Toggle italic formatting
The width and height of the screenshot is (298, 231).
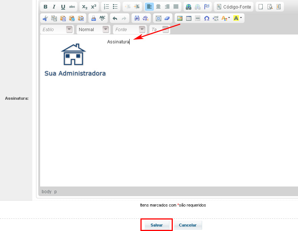coord(54,7)
